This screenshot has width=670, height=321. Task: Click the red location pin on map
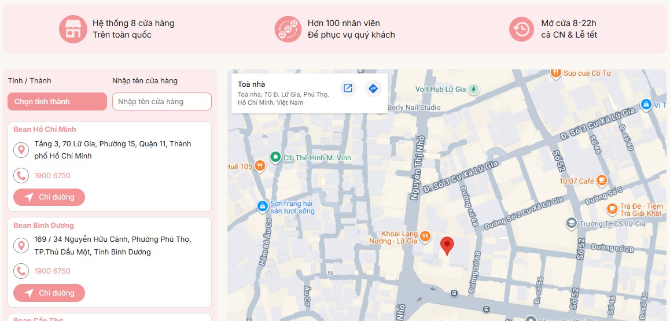pos(447,246)
